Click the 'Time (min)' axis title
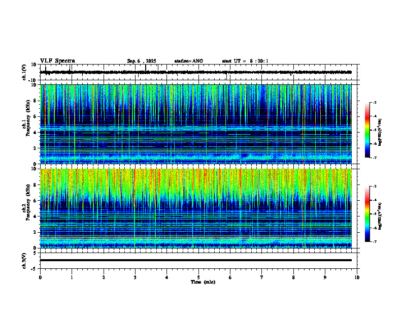 [x=203, y=282]
